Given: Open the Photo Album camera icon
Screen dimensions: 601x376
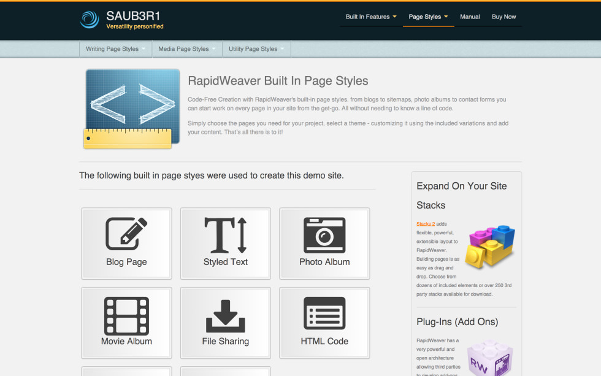Looking at the screenshot, I should click(x=324, y=235).
